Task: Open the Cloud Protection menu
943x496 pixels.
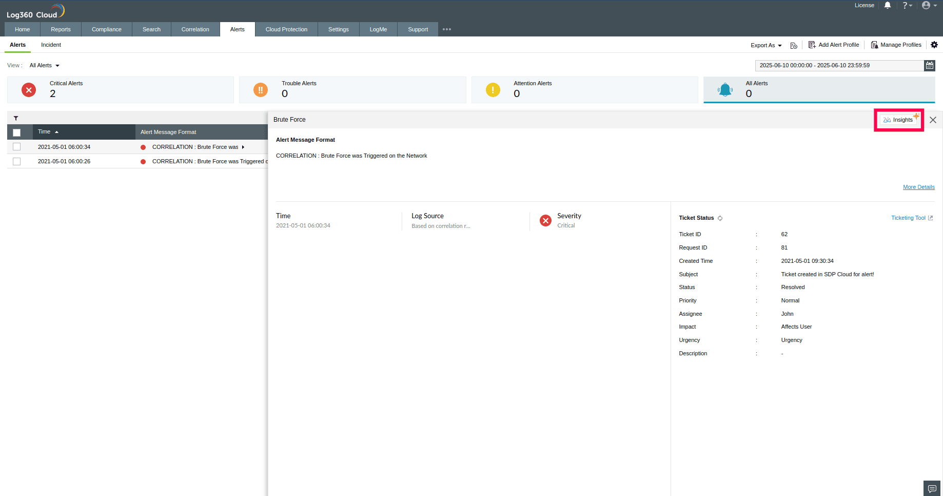Action: 286,29
